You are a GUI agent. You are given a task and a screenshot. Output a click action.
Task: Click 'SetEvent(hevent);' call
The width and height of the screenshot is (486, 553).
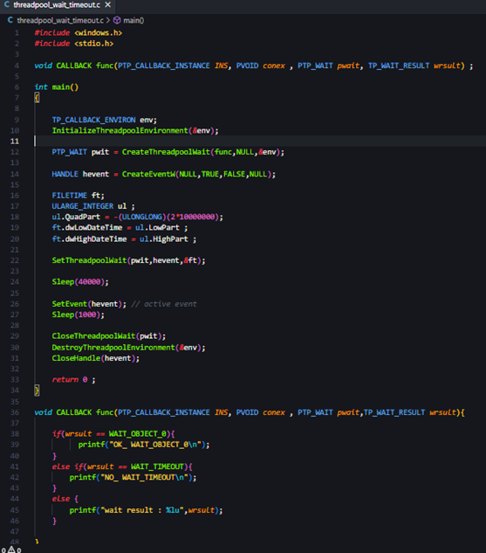(89, 304)
